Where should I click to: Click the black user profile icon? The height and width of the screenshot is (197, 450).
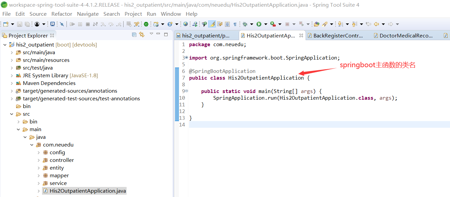[x=37, y=24]
